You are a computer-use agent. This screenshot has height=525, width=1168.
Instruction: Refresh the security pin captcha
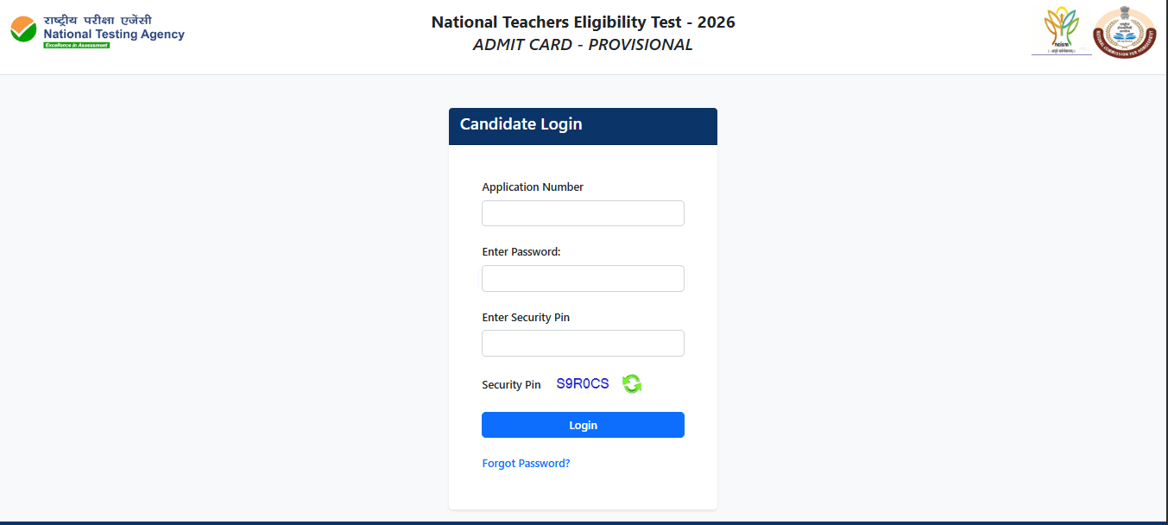[x=631, y=383]
